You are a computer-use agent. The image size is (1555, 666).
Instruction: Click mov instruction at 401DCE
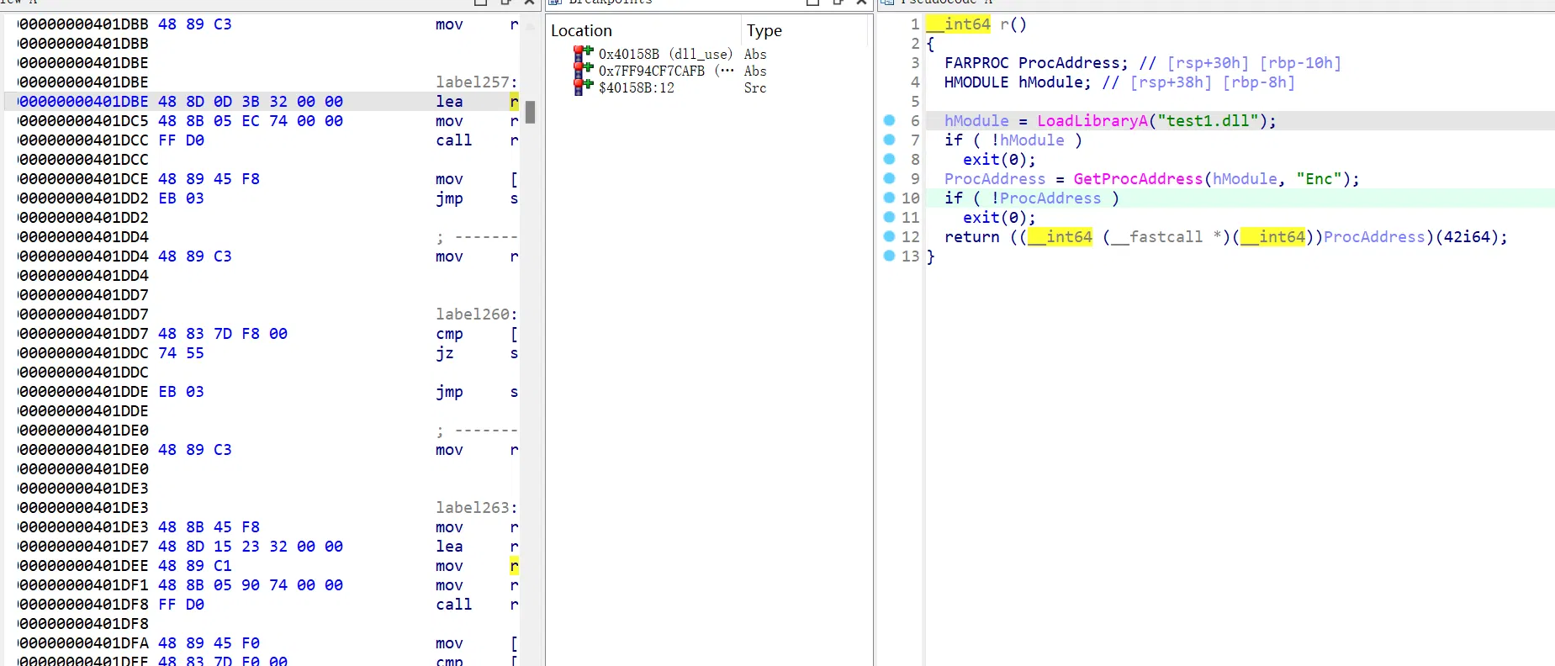point(449,179)
